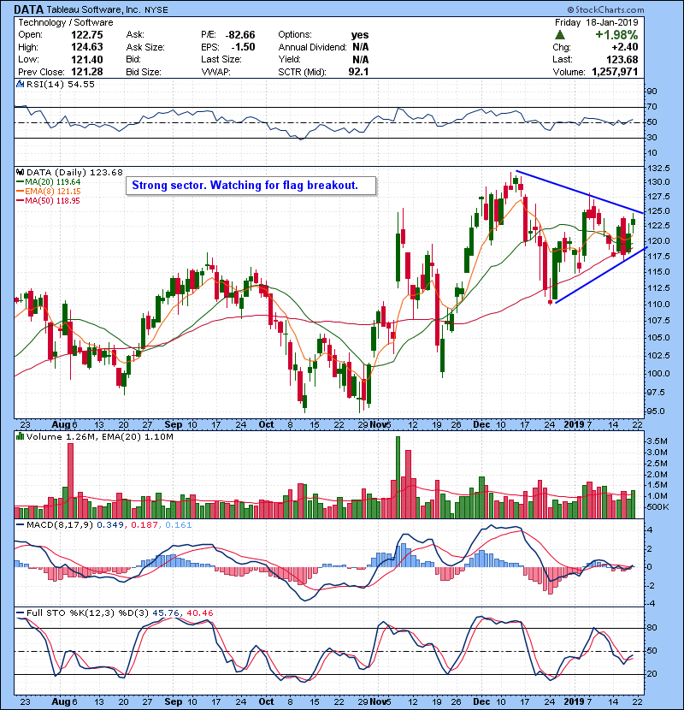Screen dimensions: 684x710
Task: Click the line marker before MACD(8,17,9)
Action: pyautogui.click(x=20, y=525)
